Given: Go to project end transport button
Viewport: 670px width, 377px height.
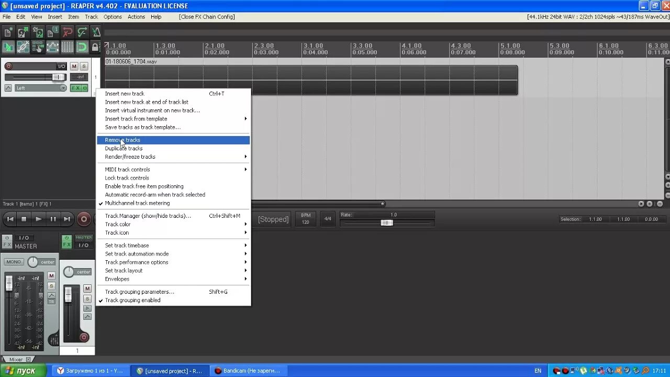Looking at the screenshot, I should [x=67, y=219].
